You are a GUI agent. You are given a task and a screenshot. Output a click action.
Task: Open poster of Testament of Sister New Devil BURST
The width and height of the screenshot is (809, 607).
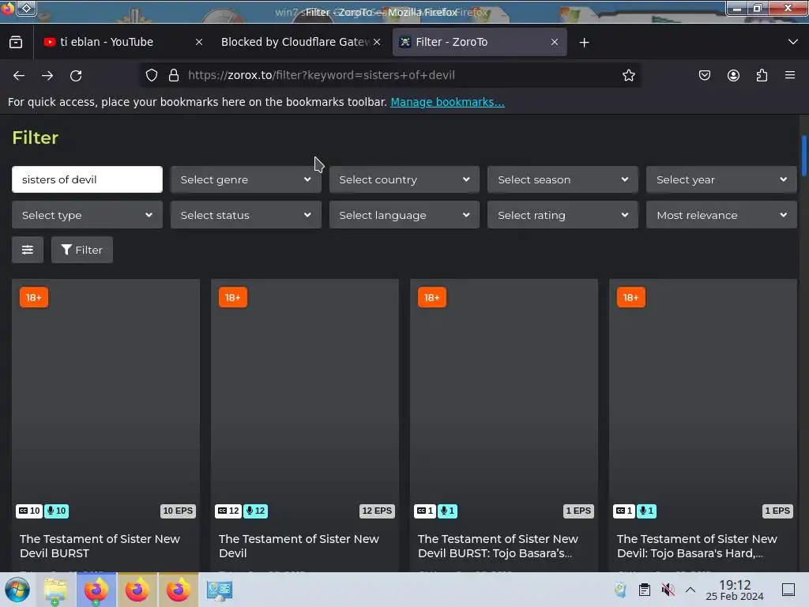click(106, 400)
